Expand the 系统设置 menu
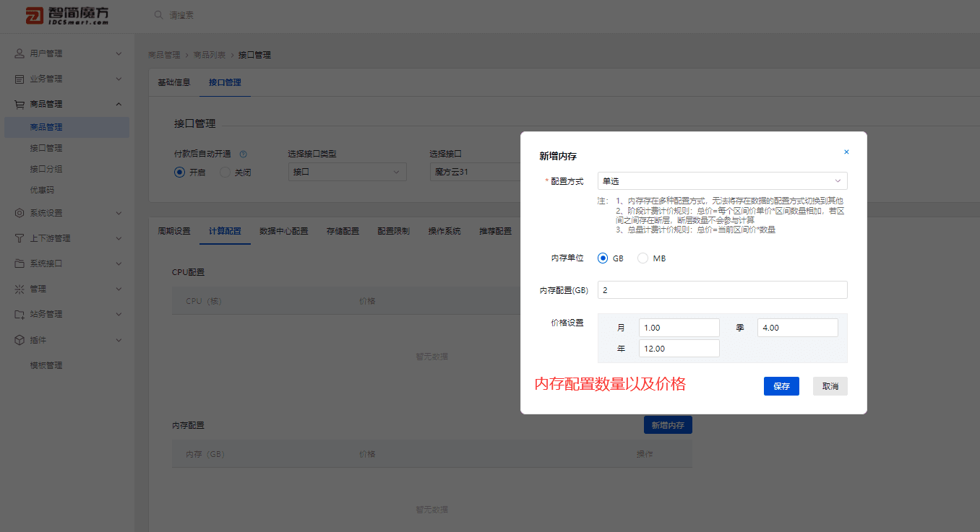 [119, 213]
